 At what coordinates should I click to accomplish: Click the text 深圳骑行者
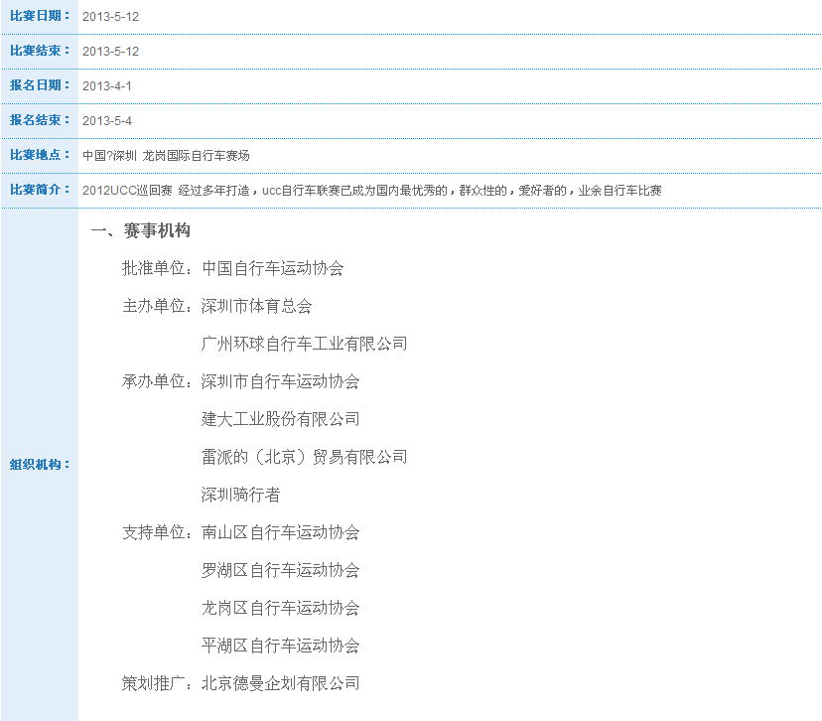[x=240, y=495]
